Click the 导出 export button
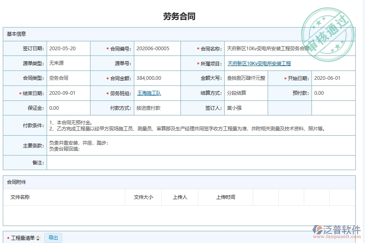The image size is (365, 243). (x=53, y=237)
